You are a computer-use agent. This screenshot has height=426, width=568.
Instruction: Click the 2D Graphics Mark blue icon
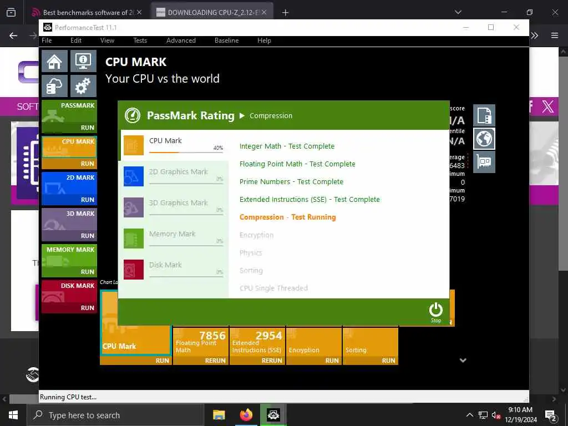coord(134,176)
